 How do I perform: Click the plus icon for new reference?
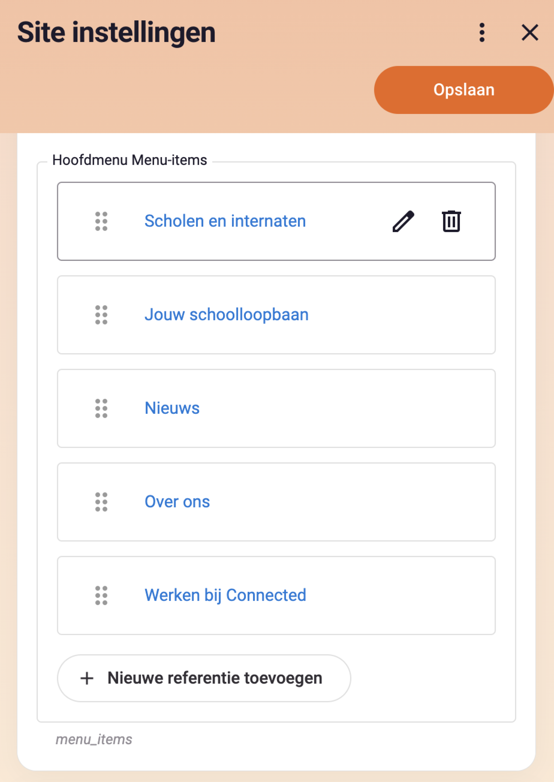(x=87, y=678)
